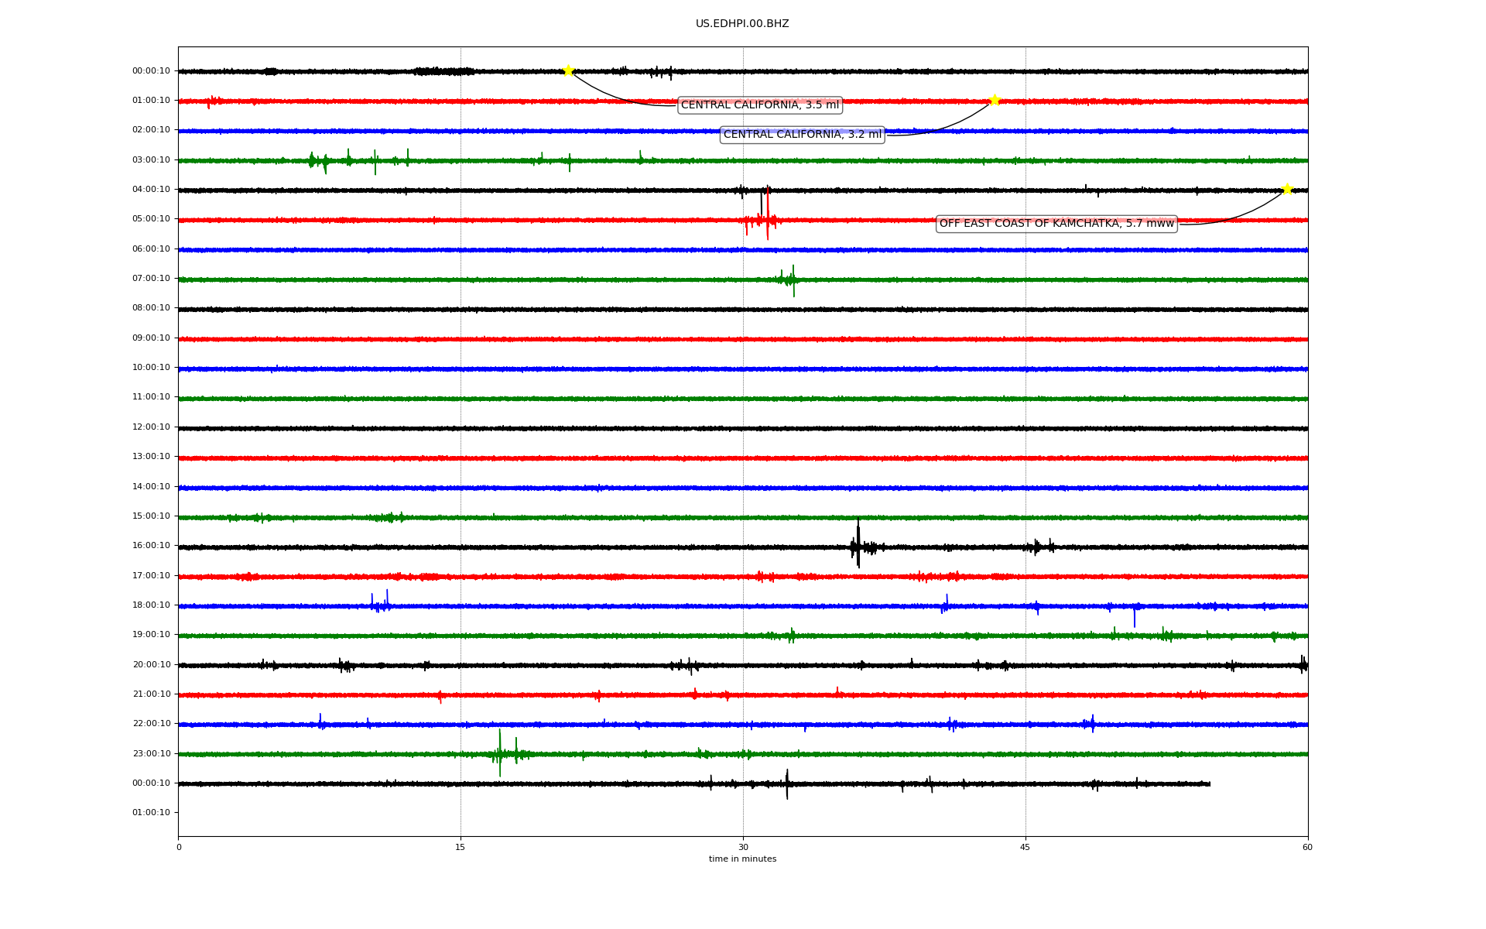Viewport: 1486px width, 929px height.
Task: Click the 45 tick on time axis
Action: pyautogui.click(x=1025, y=847)
